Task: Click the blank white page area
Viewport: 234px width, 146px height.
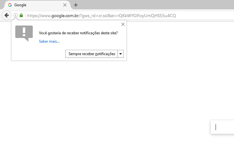Action: click(125, 100)
